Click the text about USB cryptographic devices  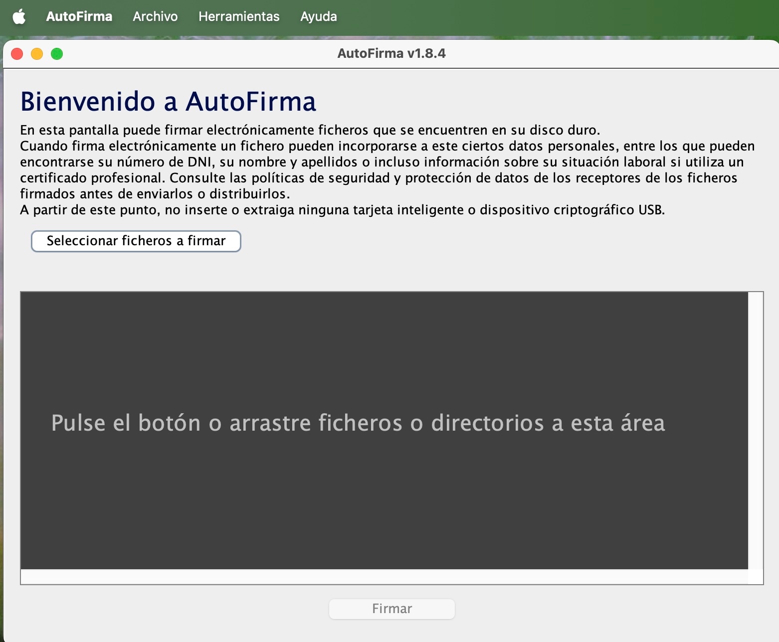[x=342, y=210]
